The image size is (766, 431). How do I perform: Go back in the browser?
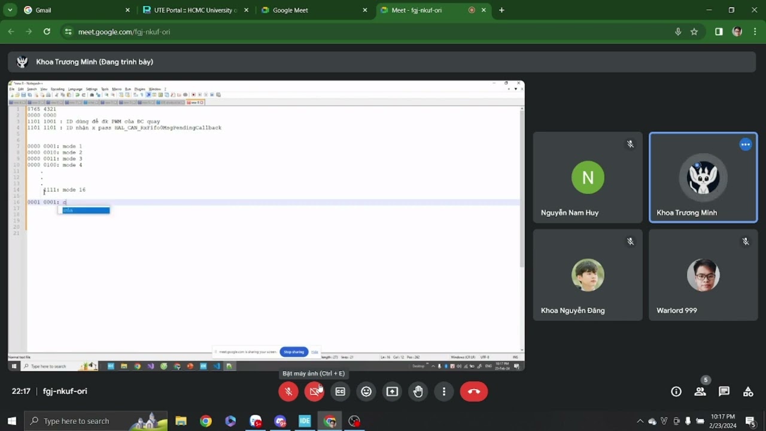point(11,32)
